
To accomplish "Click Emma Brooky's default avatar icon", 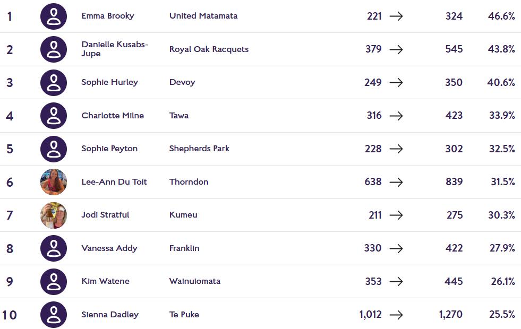I will (x=54, y=16).
